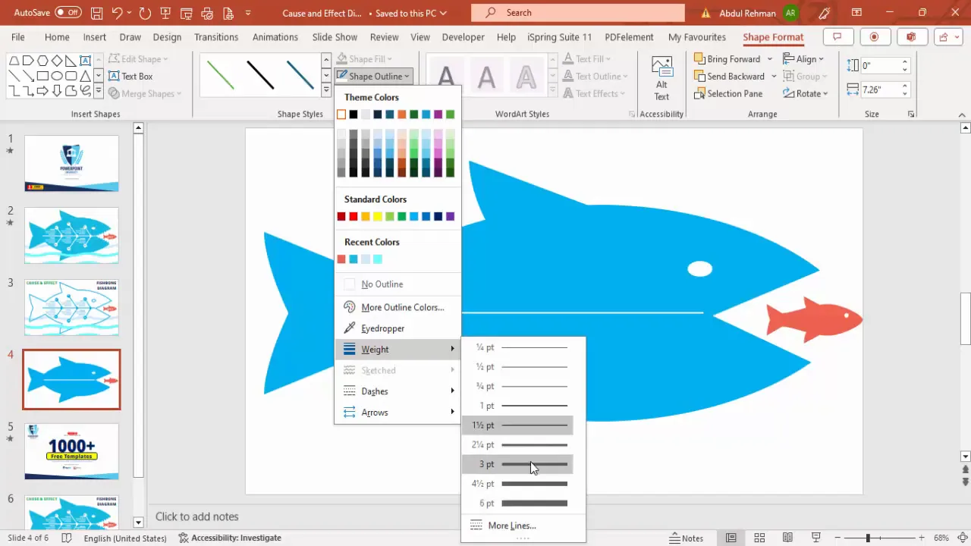Screen dimensions: 971x546
Task: Switch to the Animations tab
Action: coord(275,37)
